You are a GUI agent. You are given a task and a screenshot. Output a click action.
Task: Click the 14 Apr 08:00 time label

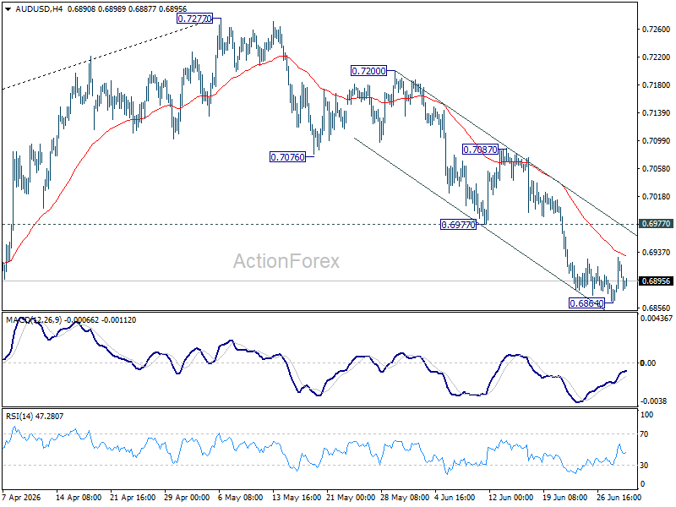click(79, 497)
